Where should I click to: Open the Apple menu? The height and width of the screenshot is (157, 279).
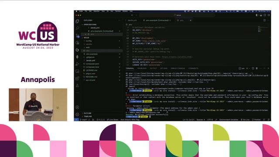[x=77, y=11]
